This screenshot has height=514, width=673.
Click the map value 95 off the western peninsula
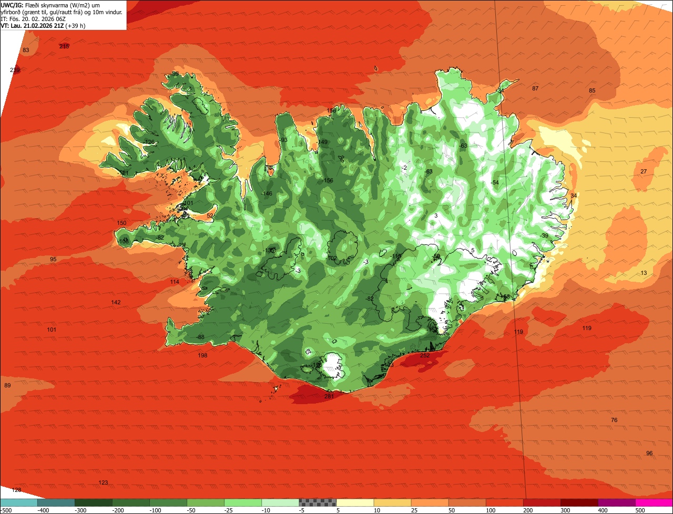pyautogui.click(x=53, y=260)
